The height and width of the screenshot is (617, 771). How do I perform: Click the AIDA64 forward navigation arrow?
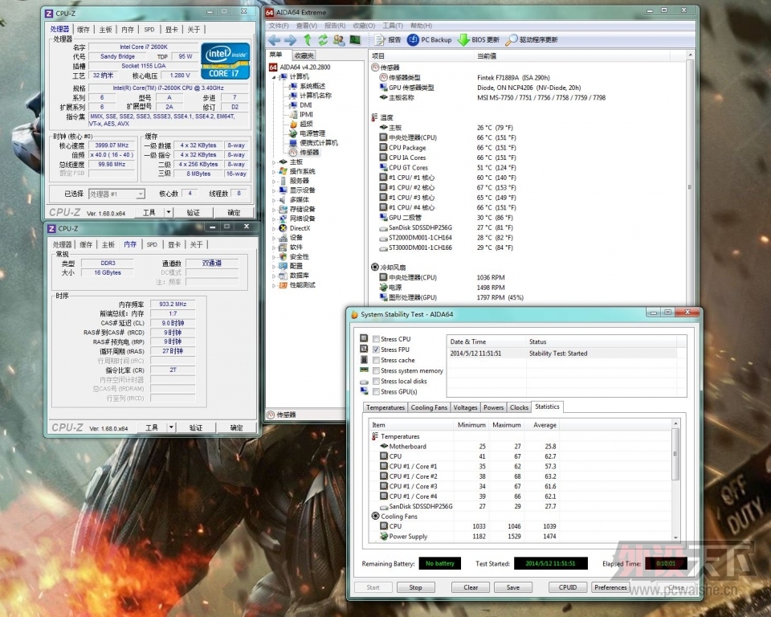point(290,40)
